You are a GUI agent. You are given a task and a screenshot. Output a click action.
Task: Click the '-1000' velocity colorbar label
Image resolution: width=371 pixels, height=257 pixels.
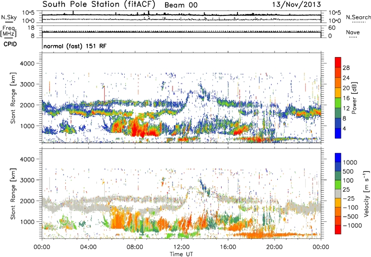(x=352, y=225)
